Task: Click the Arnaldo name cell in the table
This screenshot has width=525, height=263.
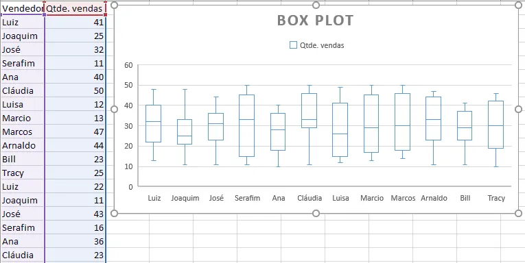Action: [23, 145]
